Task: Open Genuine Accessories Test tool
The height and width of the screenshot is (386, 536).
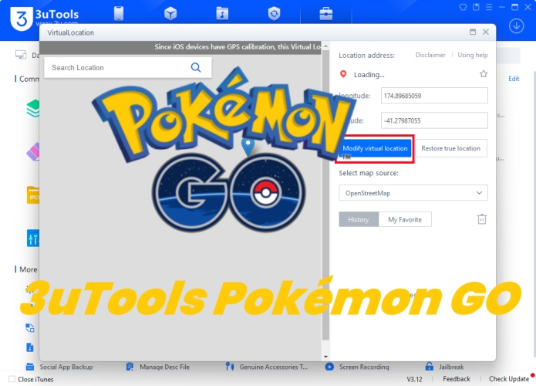Action: click(x=267, y=367)
